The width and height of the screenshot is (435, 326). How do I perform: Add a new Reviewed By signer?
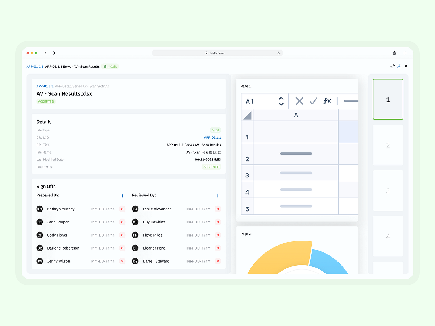point(218,196)
